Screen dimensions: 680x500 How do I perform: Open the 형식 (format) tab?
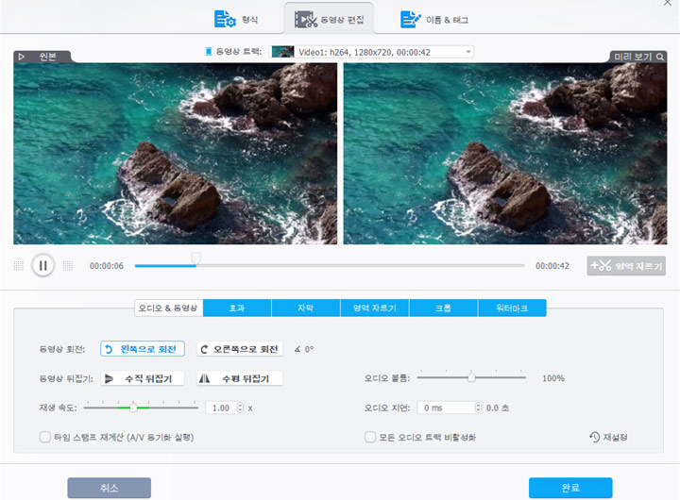pos(236,20)
